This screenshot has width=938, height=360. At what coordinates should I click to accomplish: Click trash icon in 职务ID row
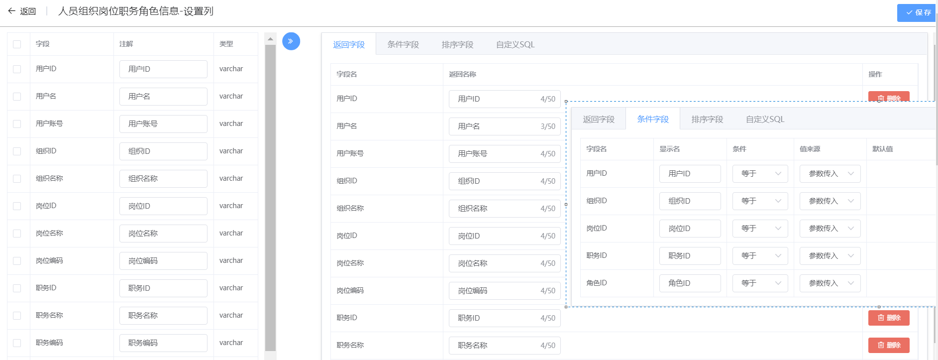[881, 318]
